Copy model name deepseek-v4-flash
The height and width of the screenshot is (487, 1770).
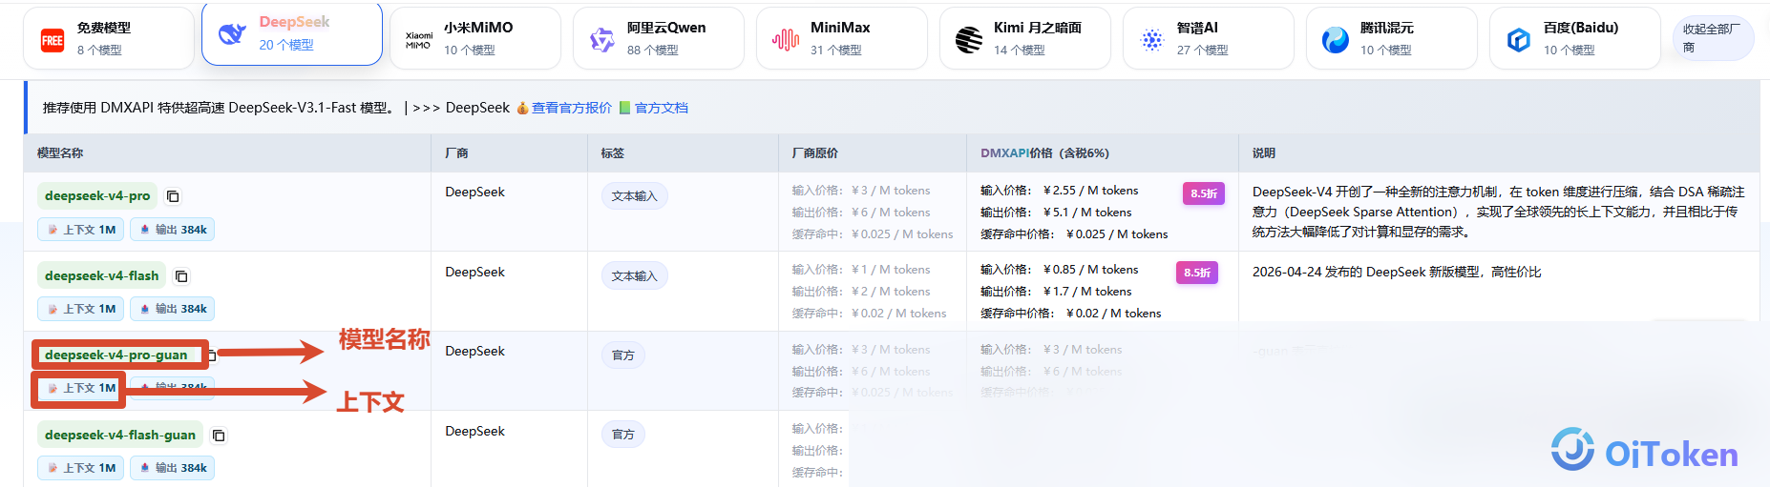tap(181, 276)
